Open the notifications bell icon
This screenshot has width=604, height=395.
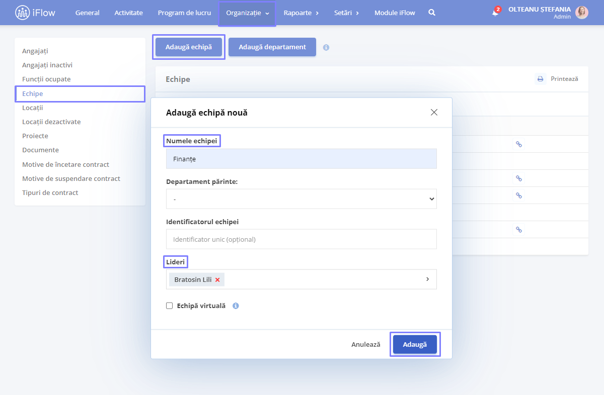pos(495,13)
